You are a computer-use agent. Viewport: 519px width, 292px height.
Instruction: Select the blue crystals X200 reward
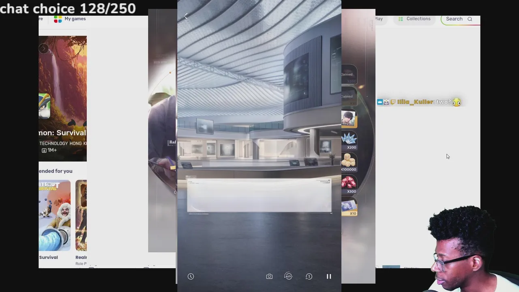point(349,141)
